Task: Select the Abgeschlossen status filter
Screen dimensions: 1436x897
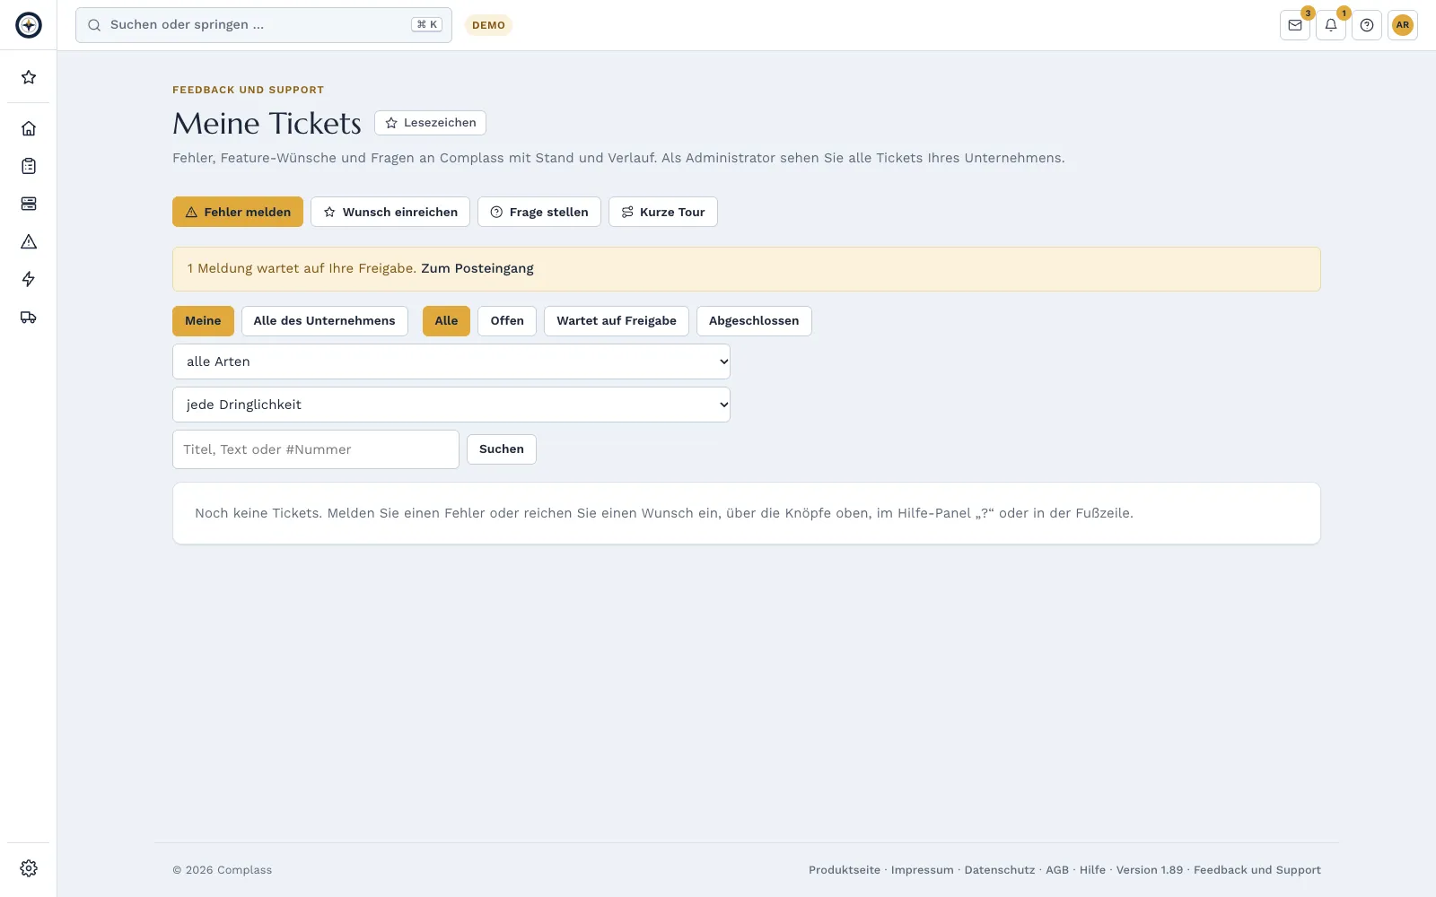Action: click(x=754, y=321)
